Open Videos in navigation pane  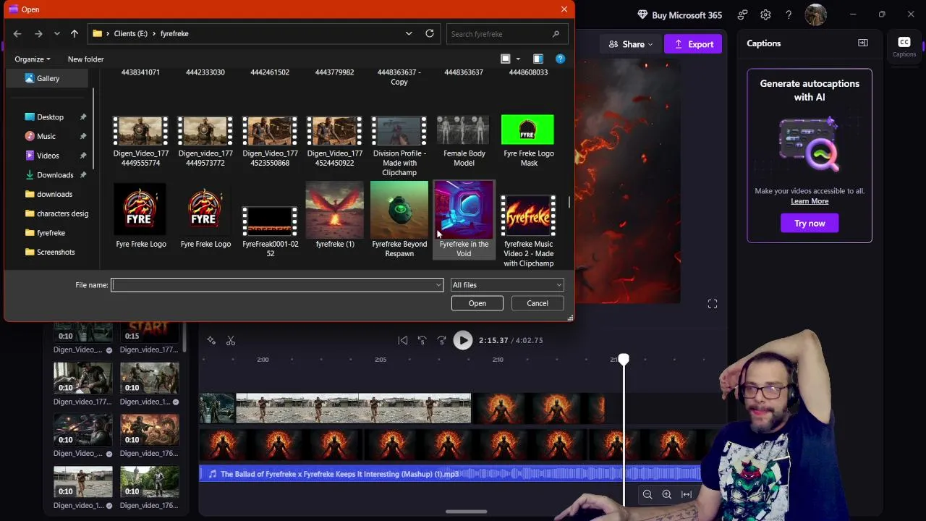(48, 156)
